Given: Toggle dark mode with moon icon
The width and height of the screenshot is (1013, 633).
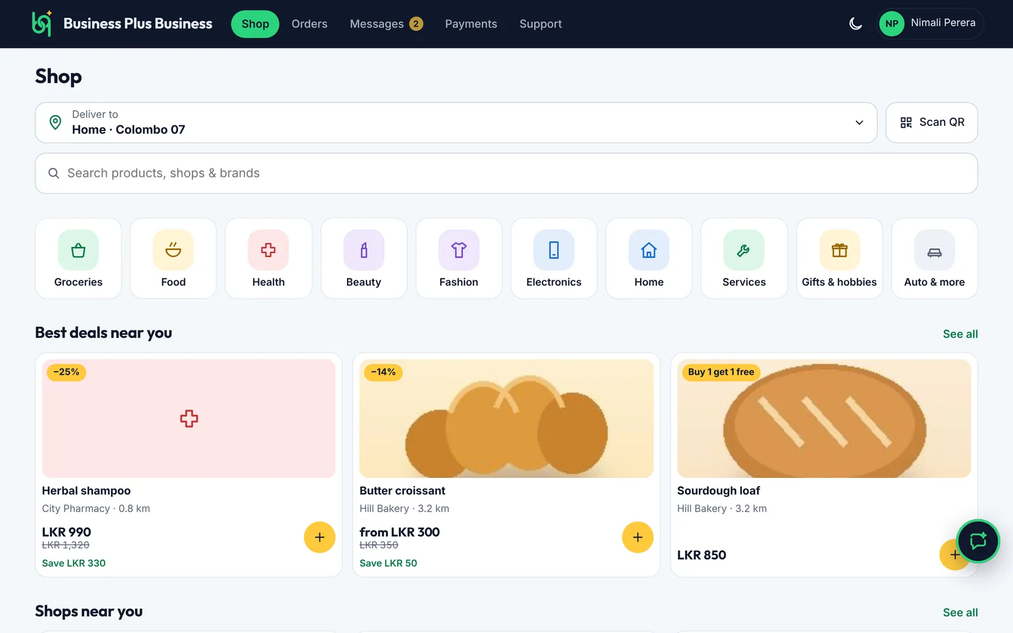Looking at the screenshot, I should pyautogui.click(x=855, y=24).
